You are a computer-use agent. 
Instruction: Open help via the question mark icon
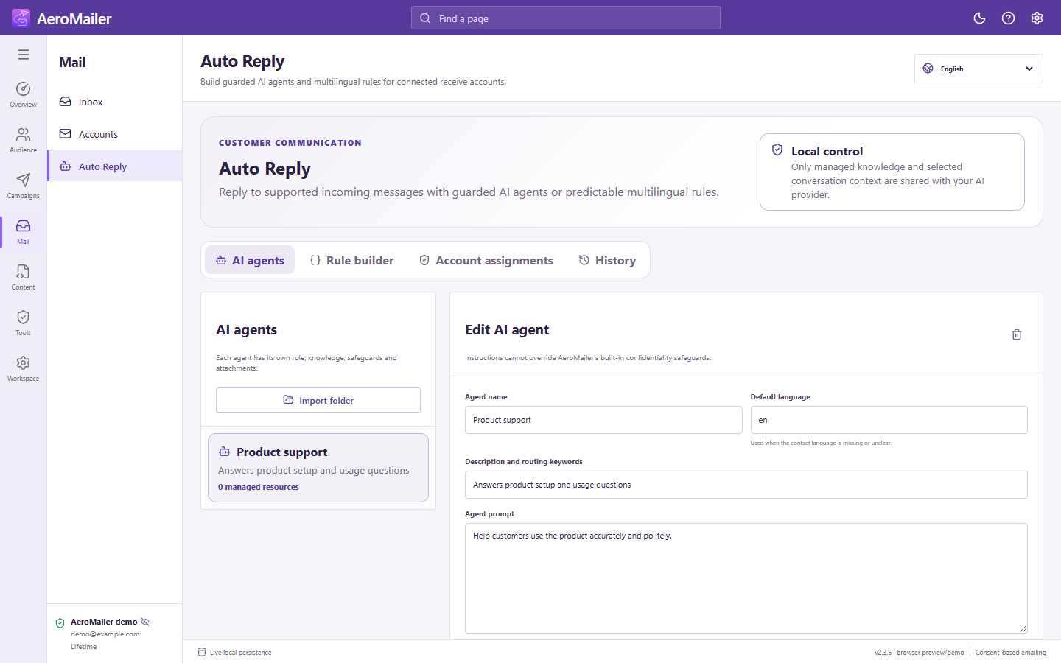pyautogui.click(x=1008, y=18)
